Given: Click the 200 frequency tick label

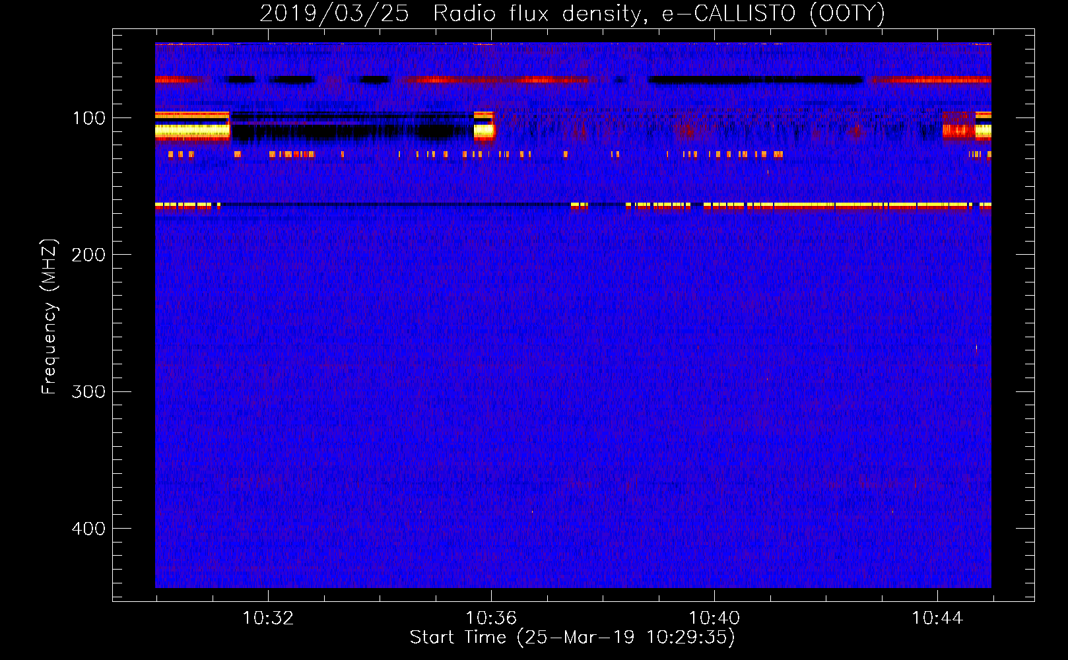Looking at the screenshot, I should (x=88, y=255).
